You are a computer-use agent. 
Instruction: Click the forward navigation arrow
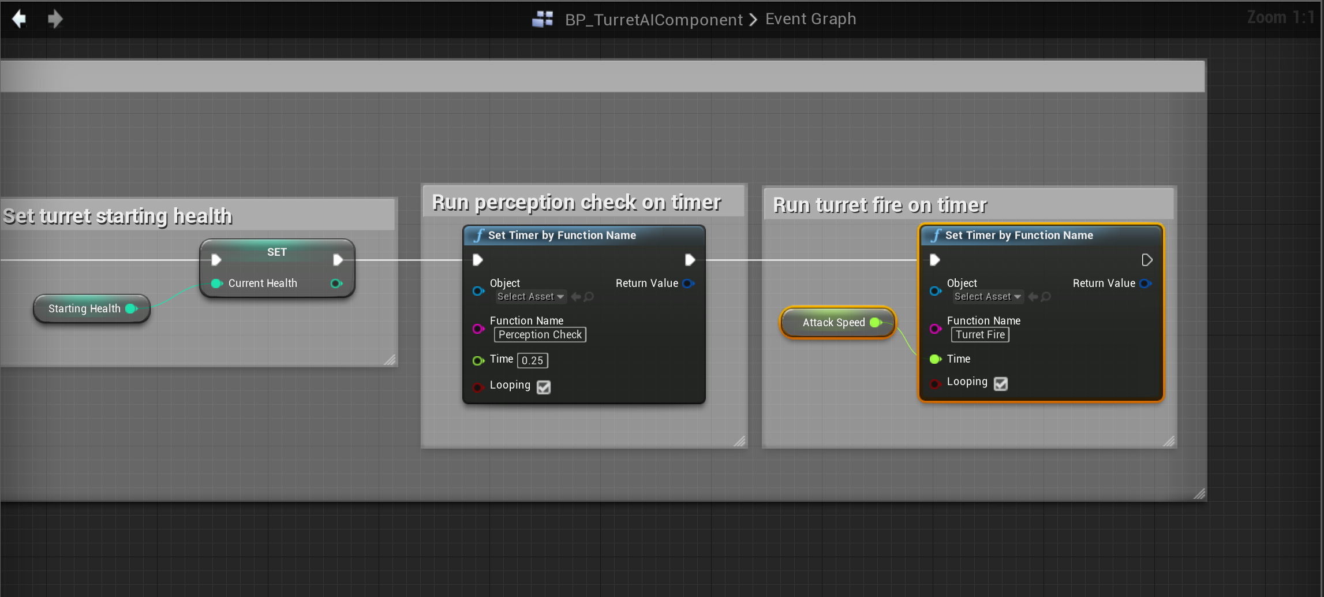55,19
